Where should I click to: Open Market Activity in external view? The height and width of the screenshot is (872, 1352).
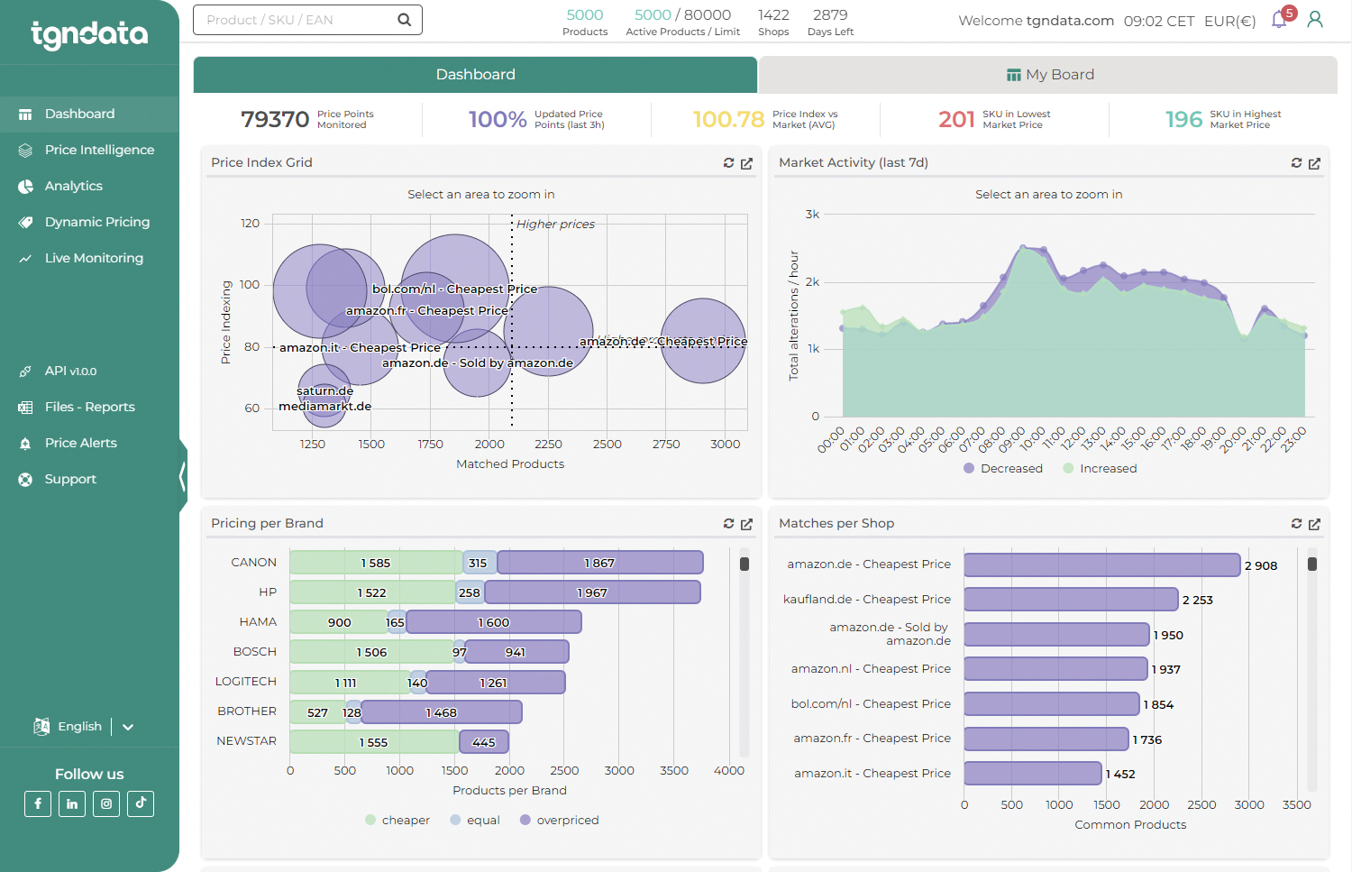[1314, 163]
